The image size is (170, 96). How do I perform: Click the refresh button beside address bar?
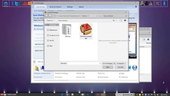(x=100, y=16)
